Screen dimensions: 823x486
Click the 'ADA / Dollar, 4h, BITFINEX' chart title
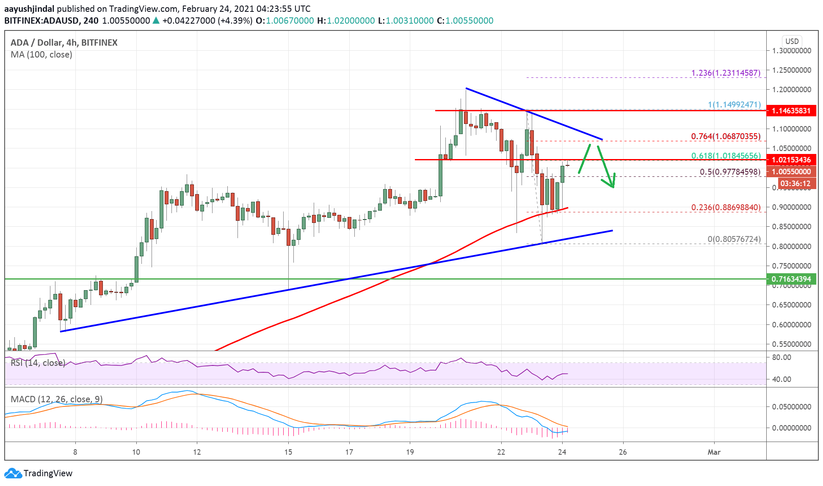point(64,42)
